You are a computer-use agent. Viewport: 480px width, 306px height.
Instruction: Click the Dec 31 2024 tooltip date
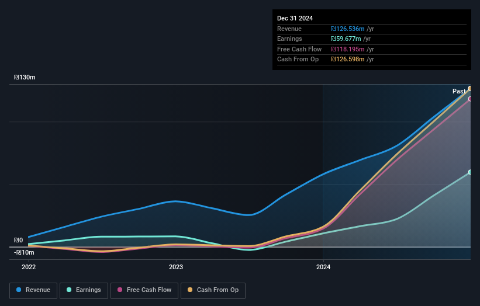295,18
